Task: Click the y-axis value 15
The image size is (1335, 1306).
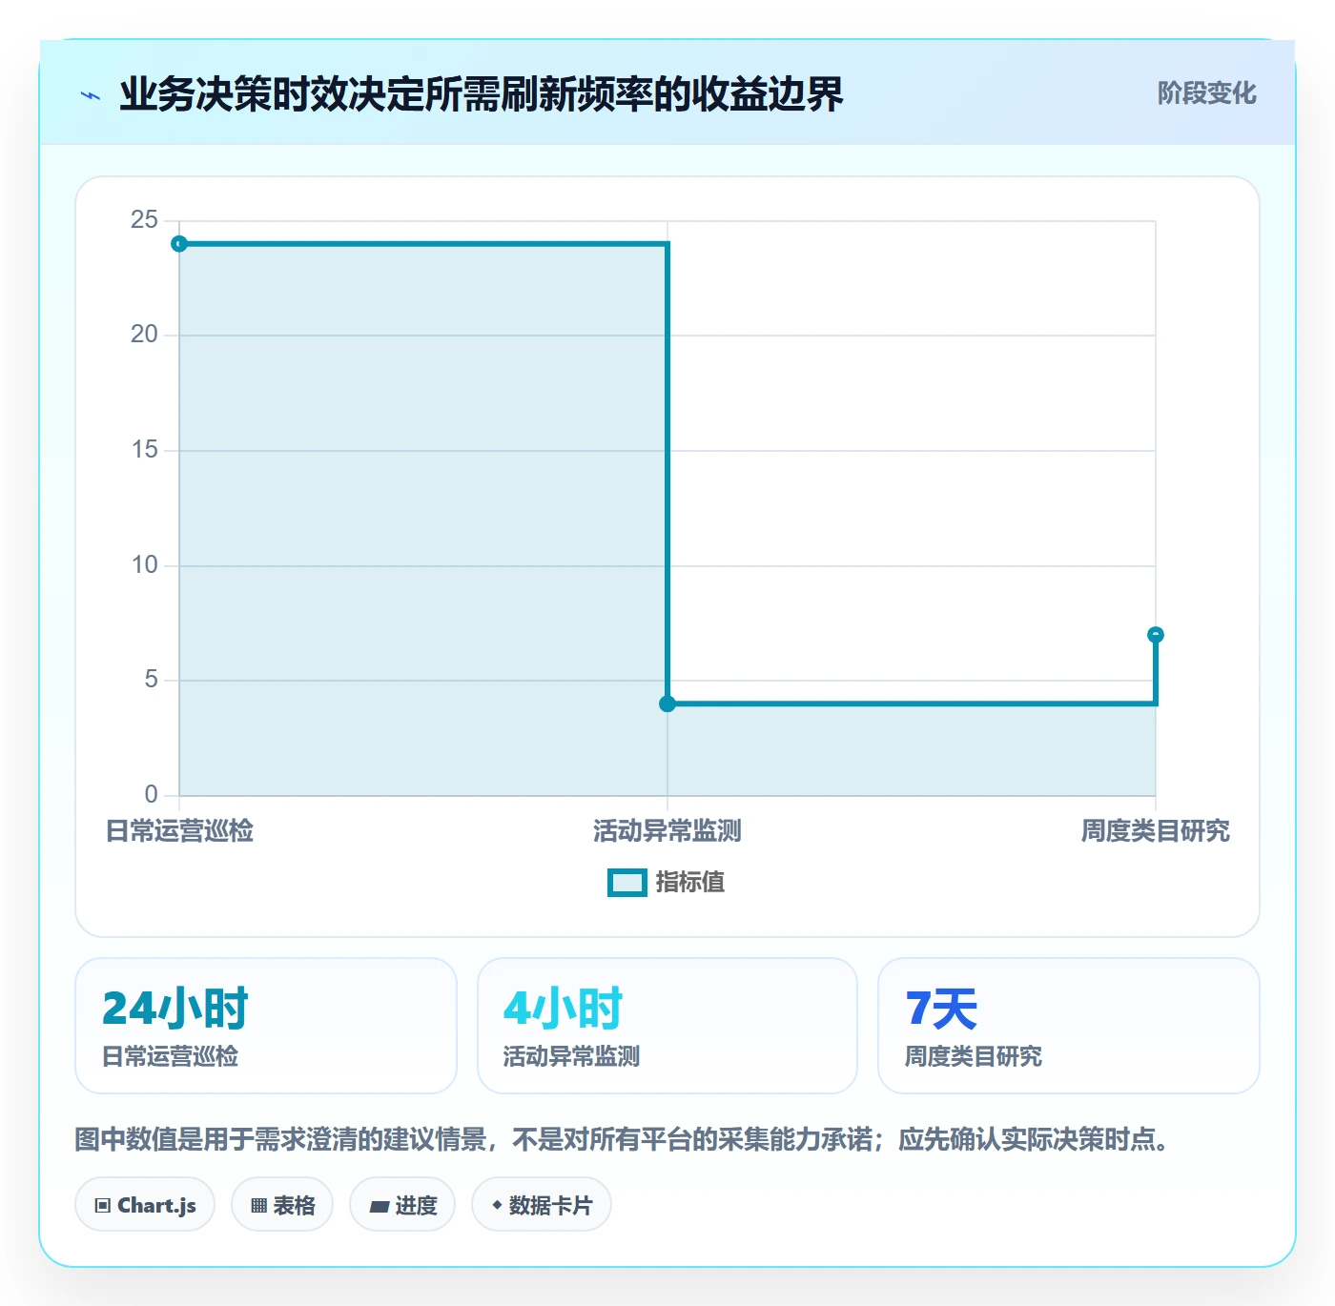Action: point(144,450)
